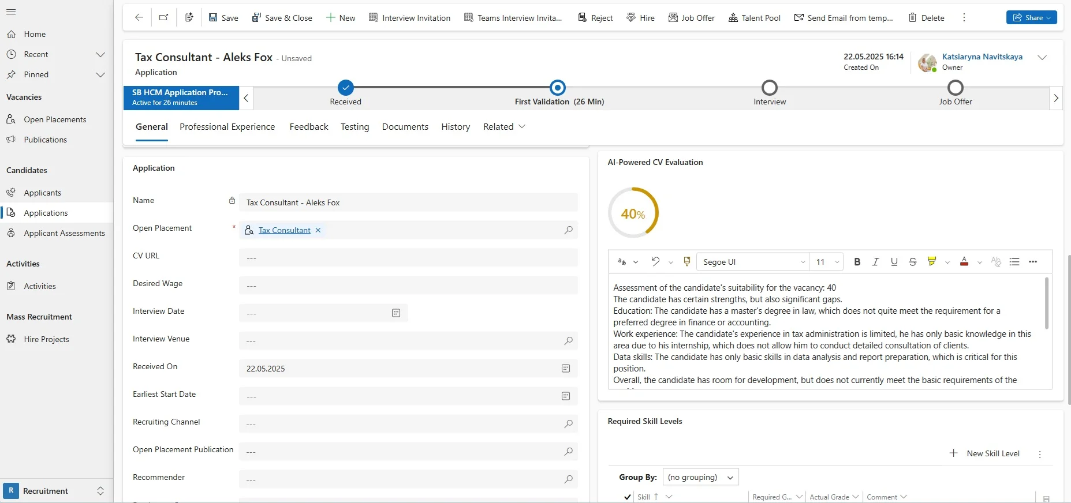This screenshot has width=1071, height=503.
Task: Select the Interview stage circle
Action: pyautogui.click(x=769, y=88)
